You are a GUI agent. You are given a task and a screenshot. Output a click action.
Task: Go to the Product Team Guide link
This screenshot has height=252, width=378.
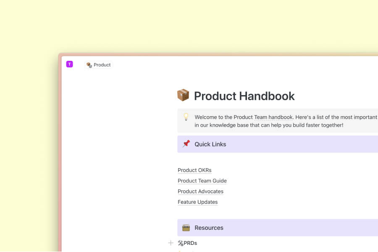[202, 181]
